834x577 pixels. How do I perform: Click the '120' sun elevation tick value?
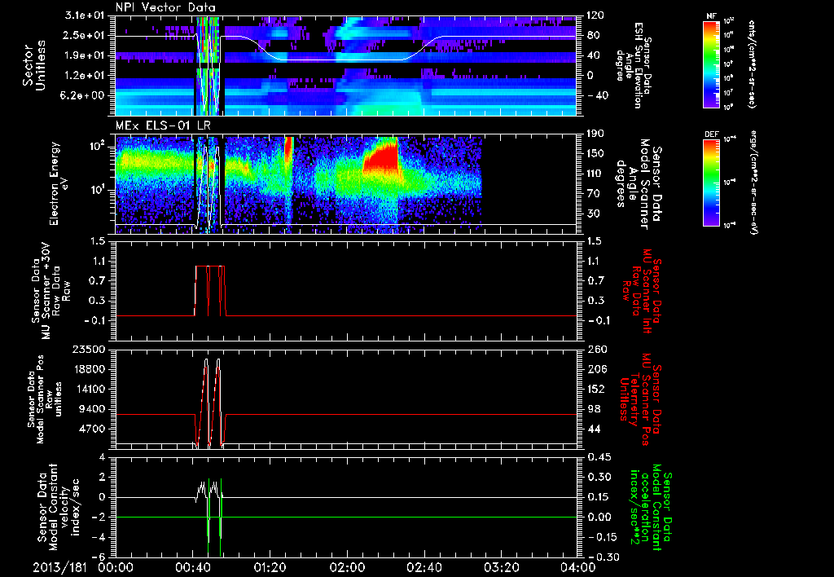tap(595, 15)
